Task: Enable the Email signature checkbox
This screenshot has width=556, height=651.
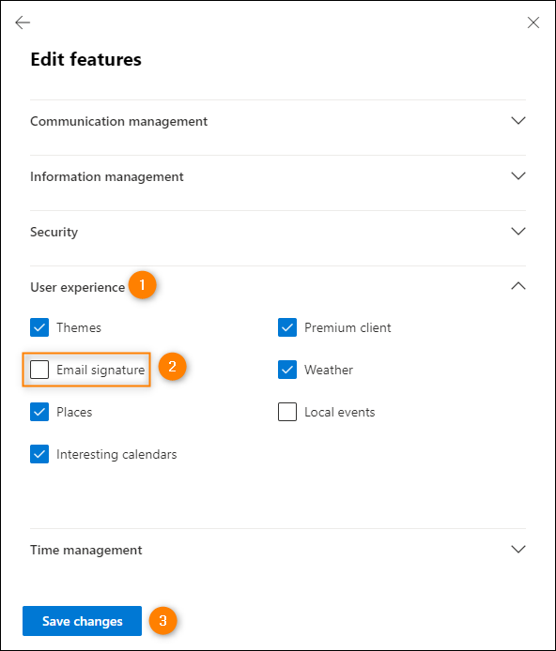Action: tap(39, 370)
